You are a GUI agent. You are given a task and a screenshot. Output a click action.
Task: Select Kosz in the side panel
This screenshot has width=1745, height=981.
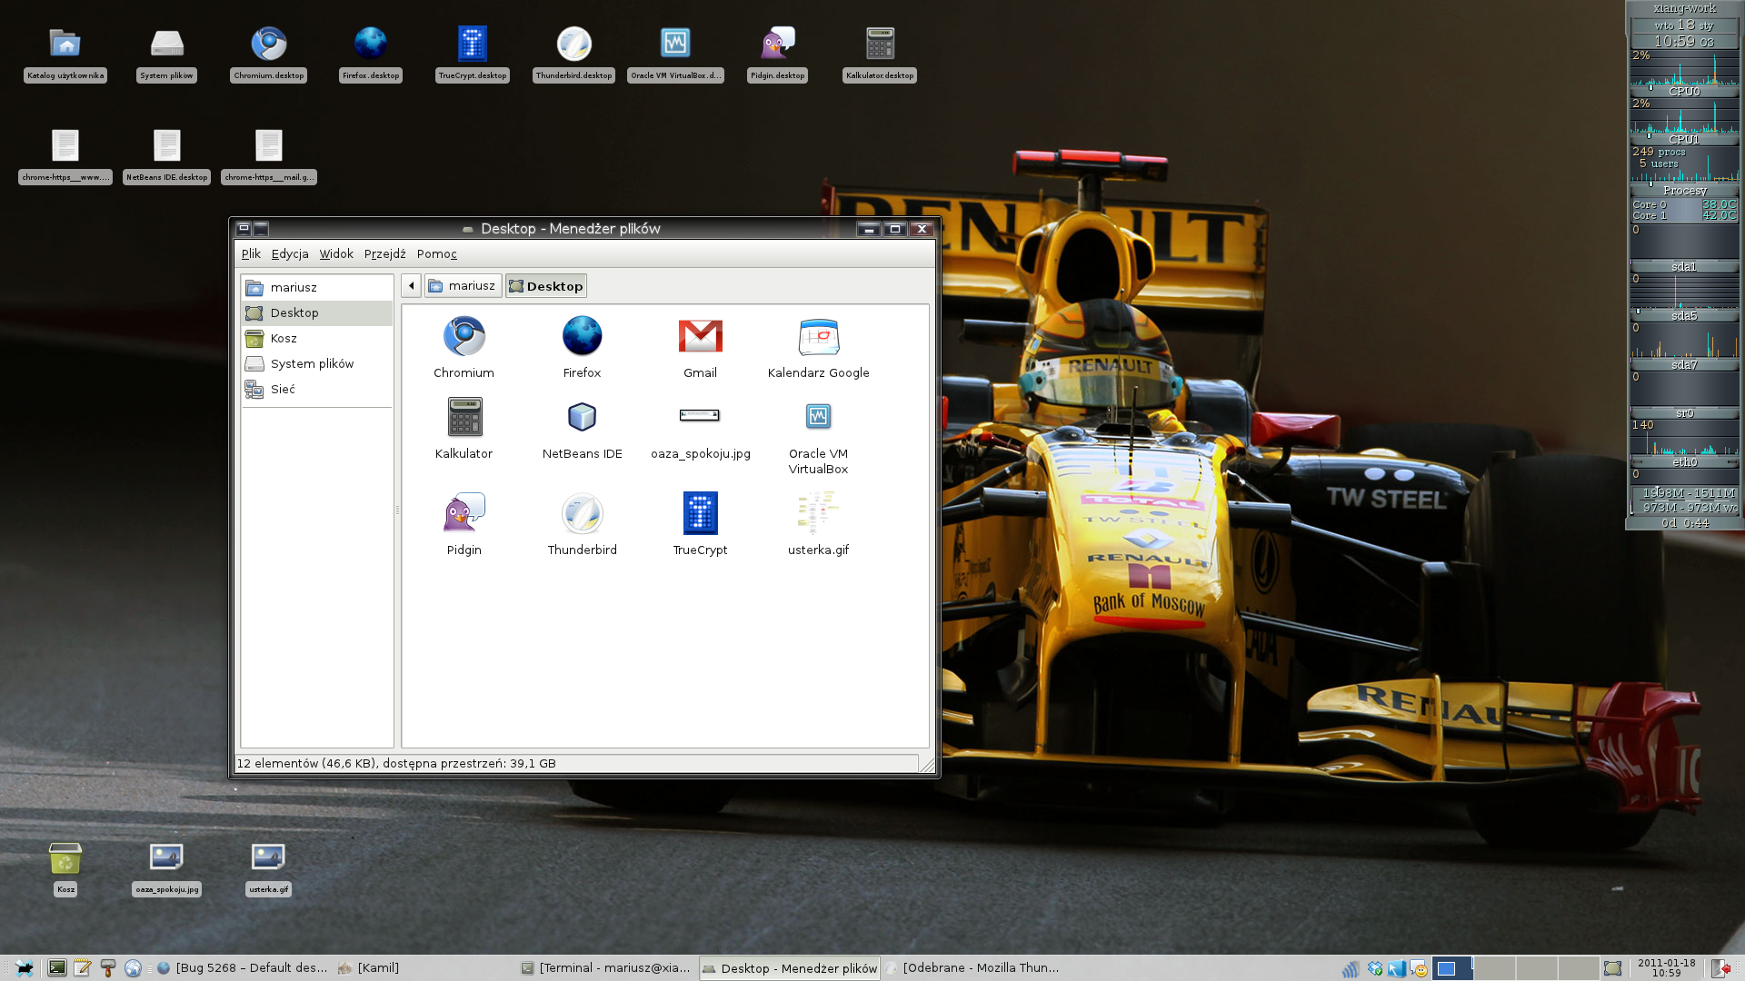point(283,339)
